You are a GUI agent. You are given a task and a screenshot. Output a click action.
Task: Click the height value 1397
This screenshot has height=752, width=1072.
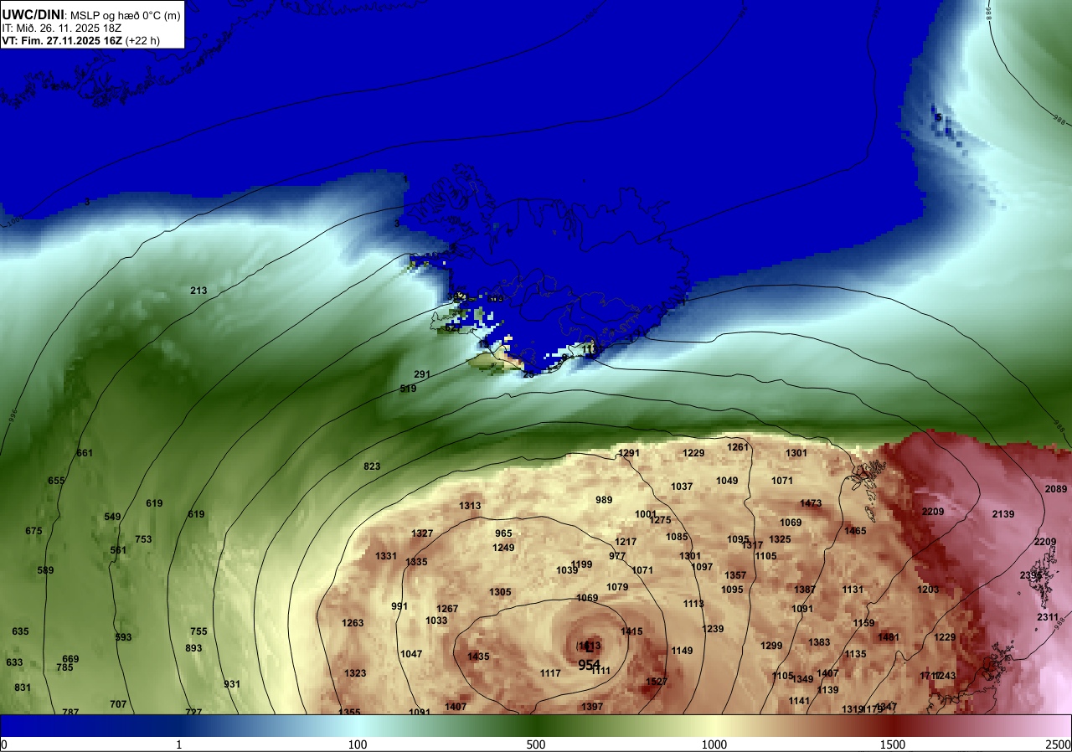[592, 707]
